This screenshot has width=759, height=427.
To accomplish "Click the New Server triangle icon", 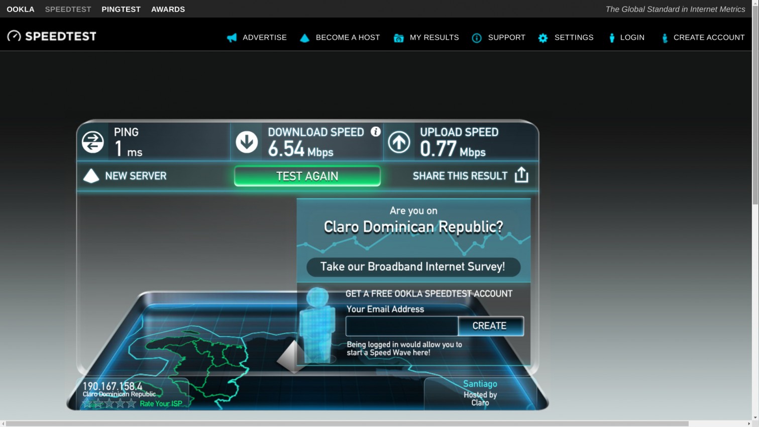I will 91,176.
